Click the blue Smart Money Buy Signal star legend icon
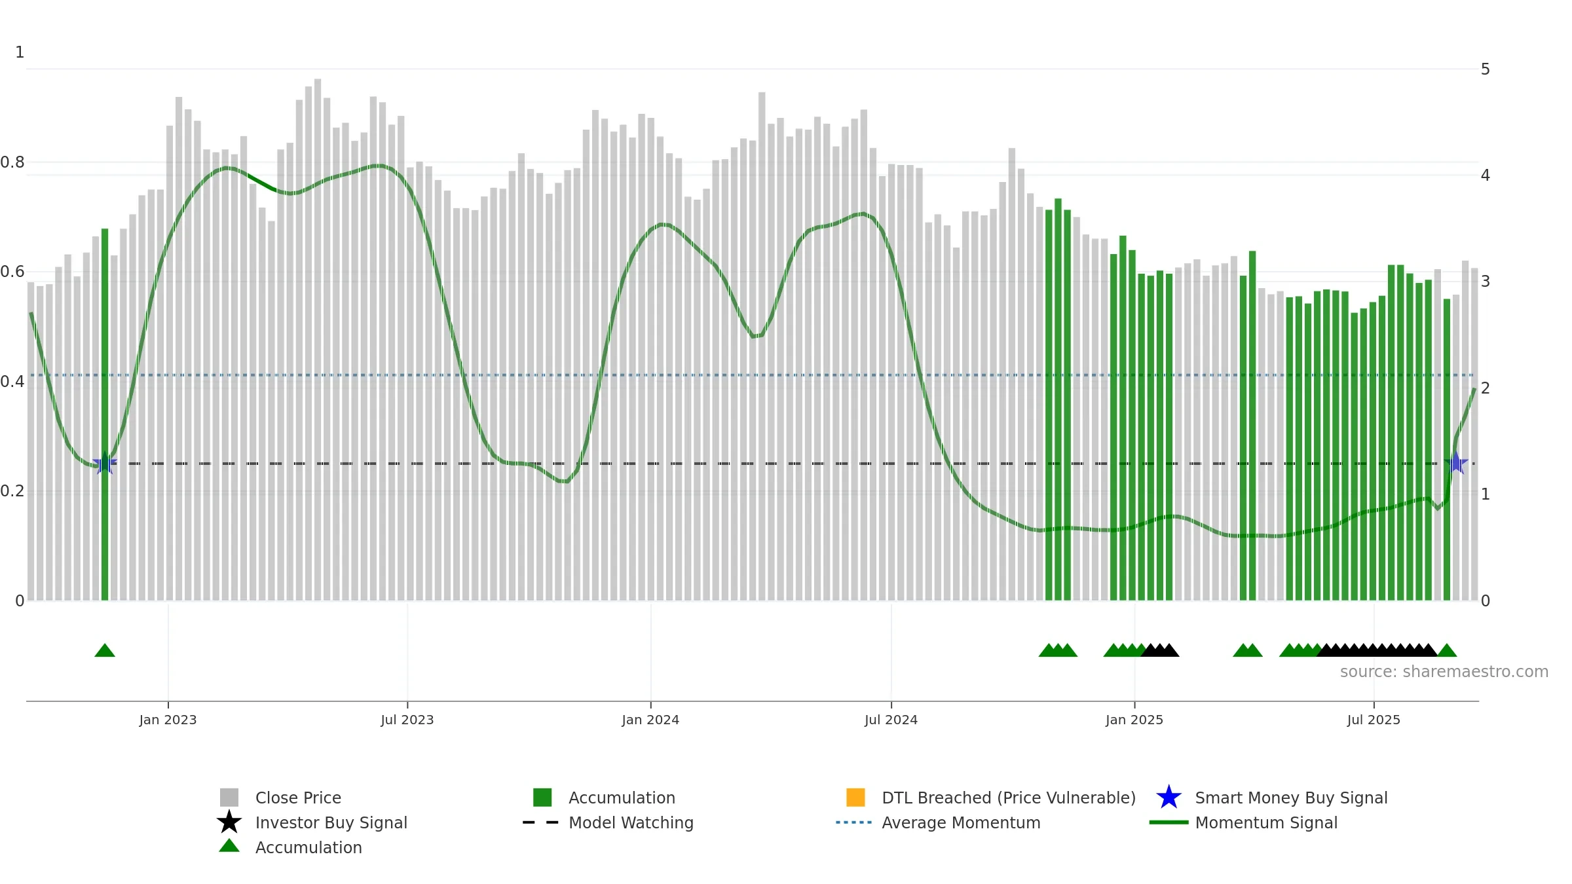This screenshot has height=884, width=1572. (x=1169, y=798)
